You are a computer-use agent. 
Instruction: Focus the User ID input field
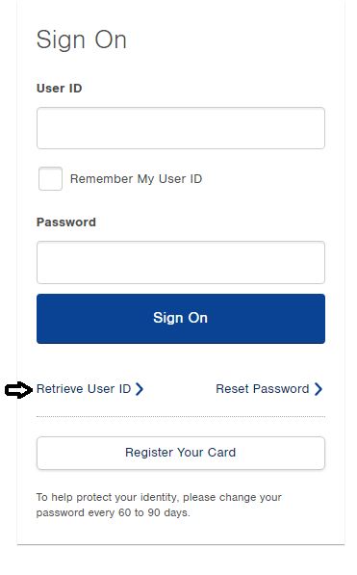pyautogui.click(x=181, y=128)
